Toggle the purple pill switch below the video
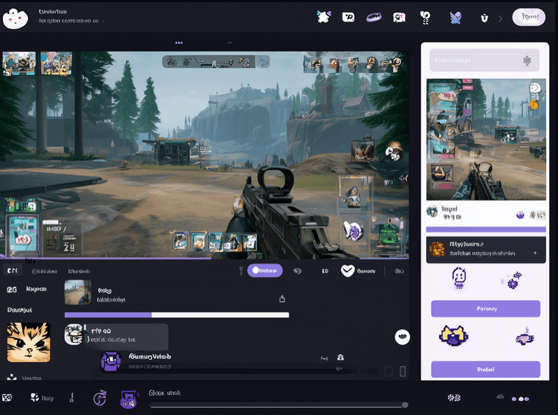 (x=265, y=271)
